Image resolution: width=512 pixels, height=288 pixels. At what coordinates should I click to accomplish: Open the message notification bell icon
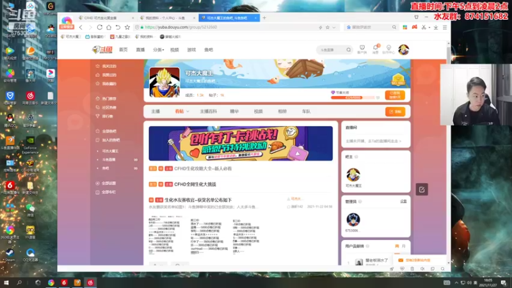(376, 49)
